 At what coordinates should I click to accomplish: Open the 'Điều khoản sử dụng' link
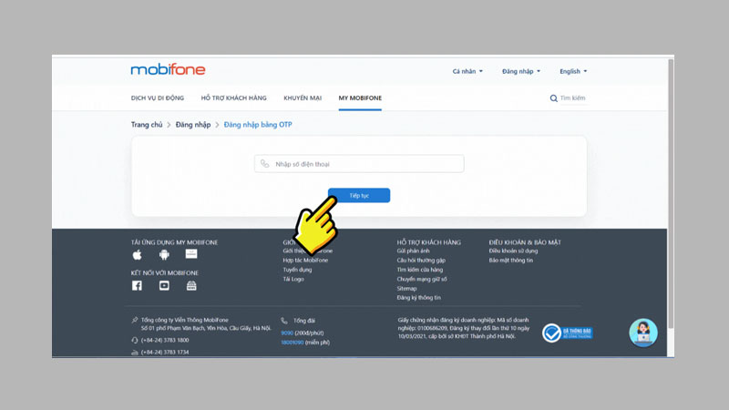pos(513,251)
